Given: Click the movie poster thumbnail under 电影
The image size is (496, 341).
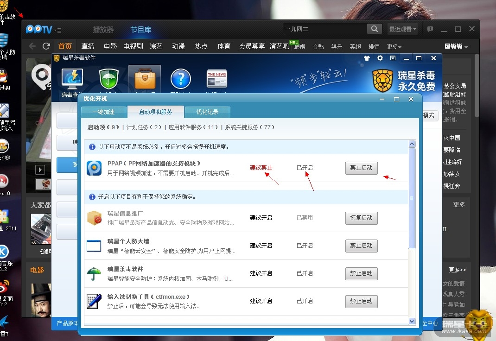Looking at the screenshot, I should coord(41,300).
